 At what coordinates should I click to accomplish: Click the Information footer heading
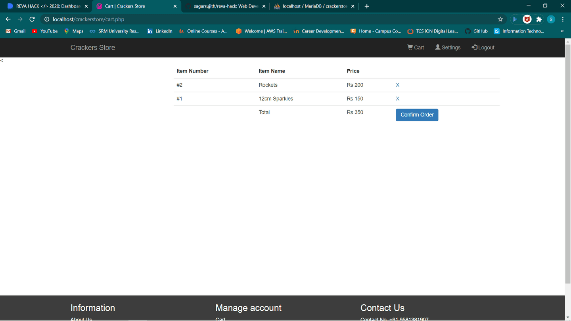pos(93,308)
